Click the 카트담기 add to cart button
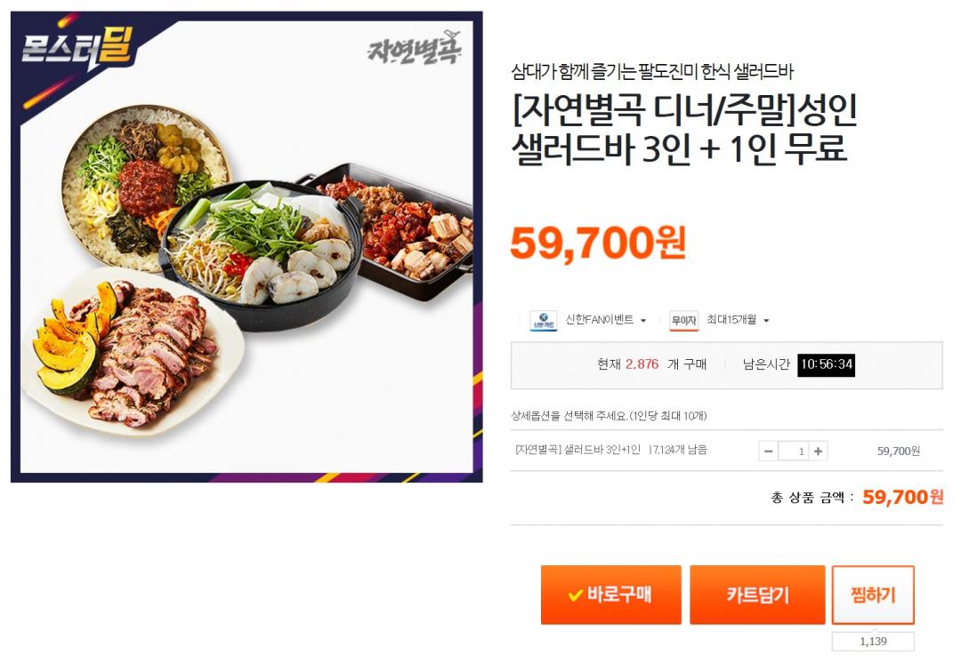 click(x=757, y=595)
